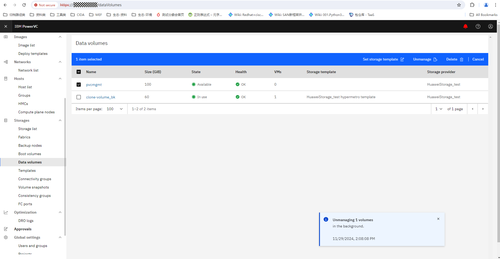Open the MEF bookmark folder
500x259 pixels.
pyautogui.click(x=96, y=15)
